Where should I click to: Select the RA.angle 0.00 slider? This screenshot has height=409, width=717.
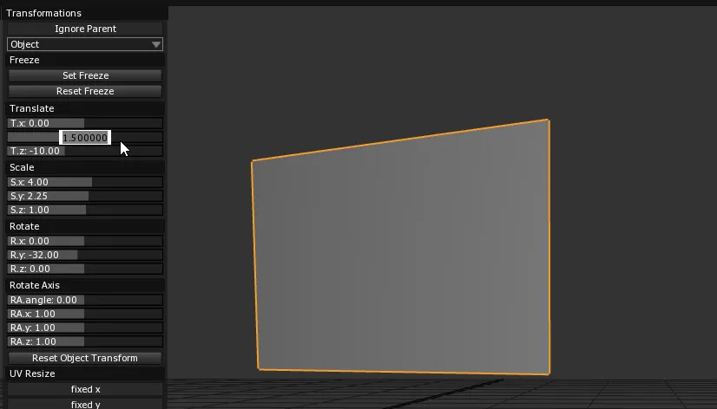[85, 300]
